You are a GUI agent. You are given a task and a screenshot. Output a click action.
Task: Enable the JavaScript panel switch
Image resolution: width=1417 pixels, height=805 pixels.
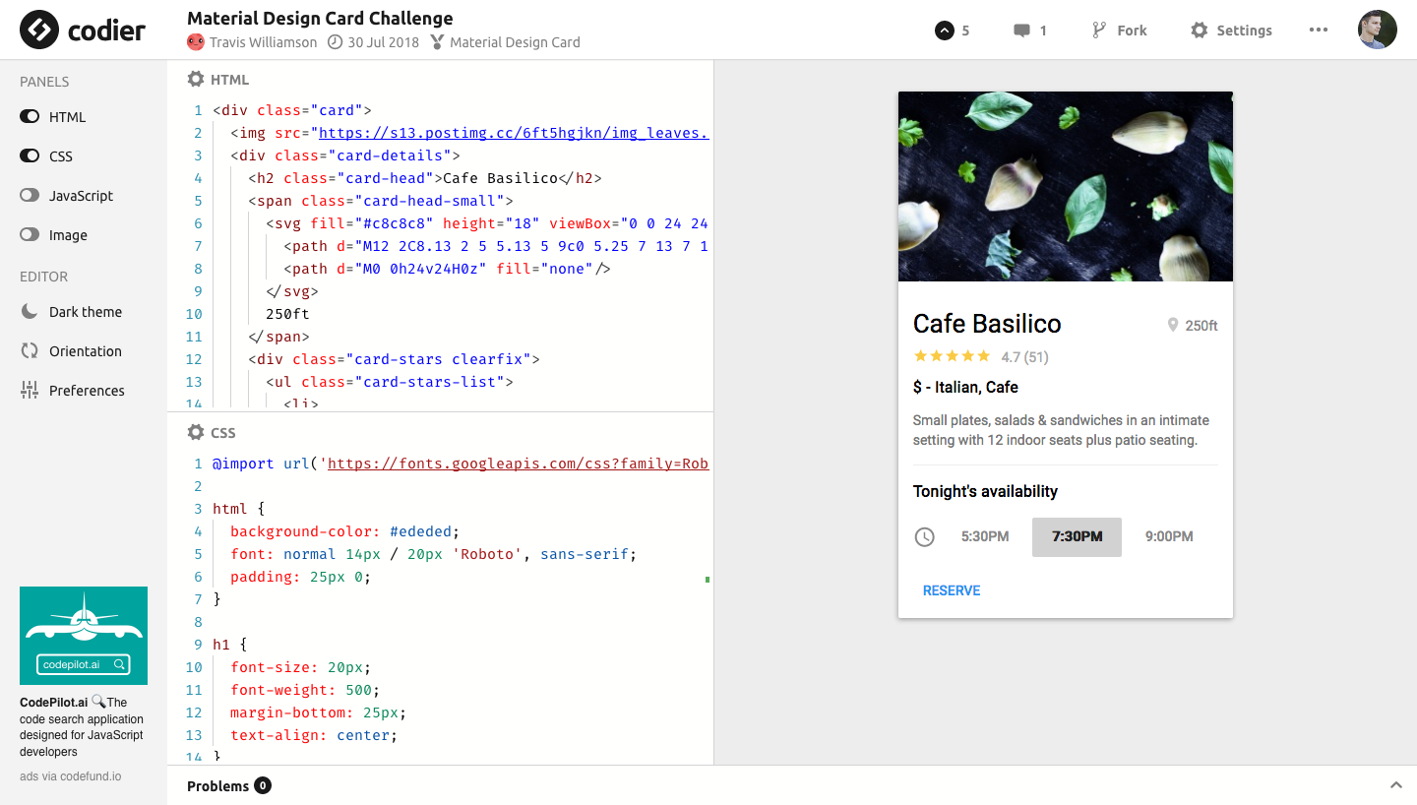(30, 196)
